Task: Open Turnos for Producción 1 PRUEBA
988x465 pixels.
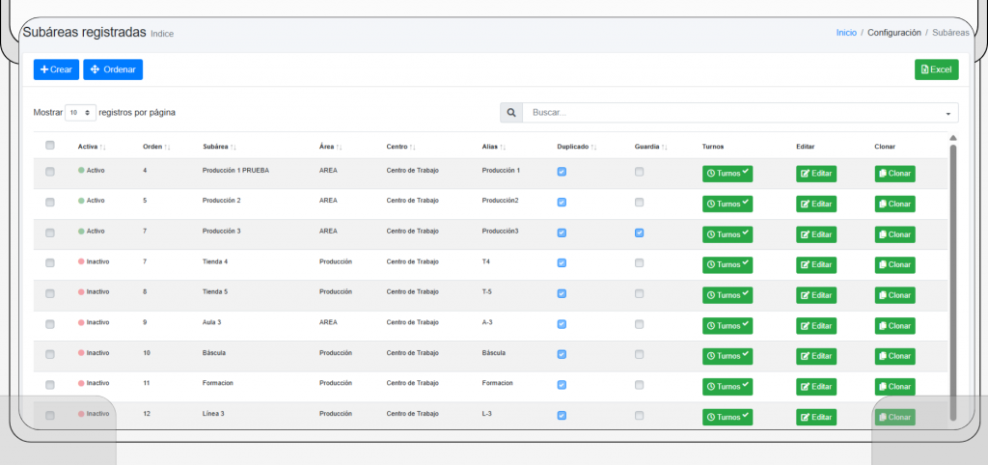Action: pos(727,174)
